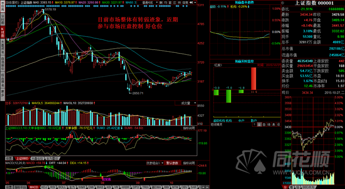Click the 设 settings icon below monitor panel
345x189 pixels.
point(278,124)
